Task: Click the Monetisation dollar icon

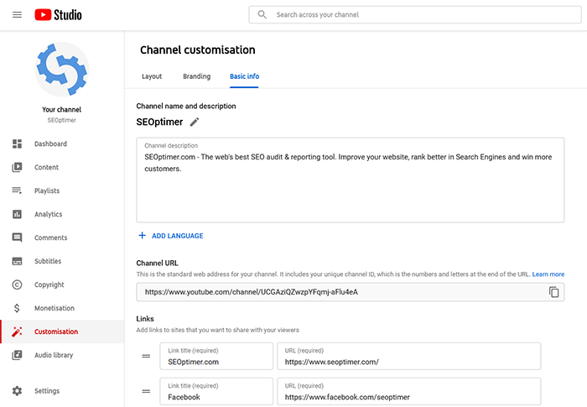Action: click(17, 308)
